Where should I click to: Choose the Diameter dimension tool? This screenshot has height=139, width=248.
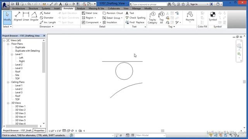point(46,18)
